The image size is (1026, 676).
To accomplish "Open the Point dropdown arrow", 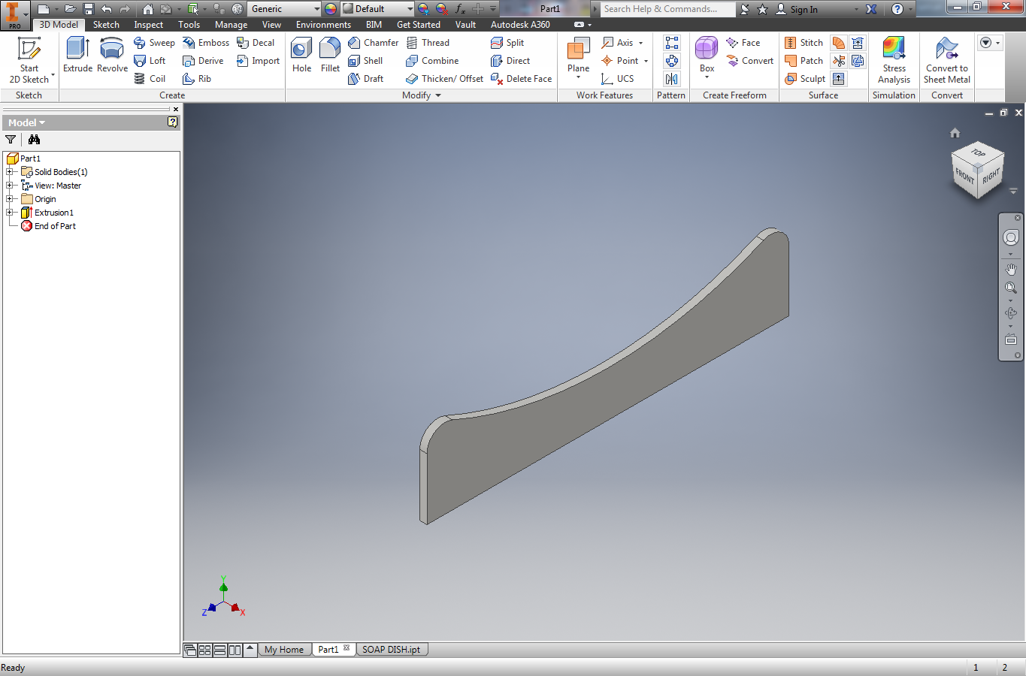I will 646,61.
